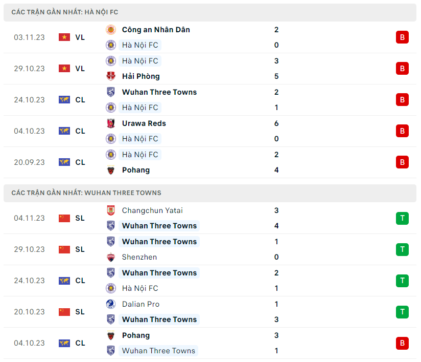
Task: Click Pohang logo in the 20.09.23 match
Action: point(110,170)
